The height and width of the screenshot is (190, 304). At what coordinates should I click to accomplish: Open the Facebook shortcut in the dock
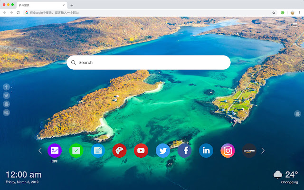coord(185,151)
